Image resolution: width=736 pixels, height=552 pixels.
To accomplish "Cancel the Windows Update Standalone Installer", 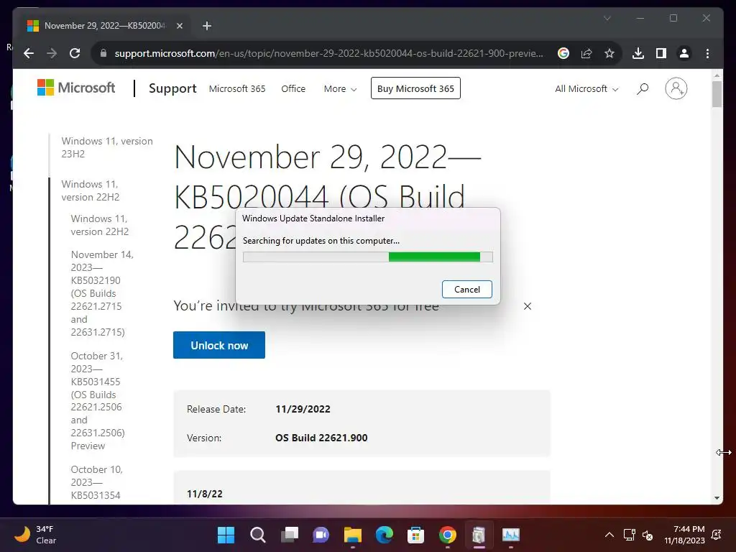I will click(466, 289).
